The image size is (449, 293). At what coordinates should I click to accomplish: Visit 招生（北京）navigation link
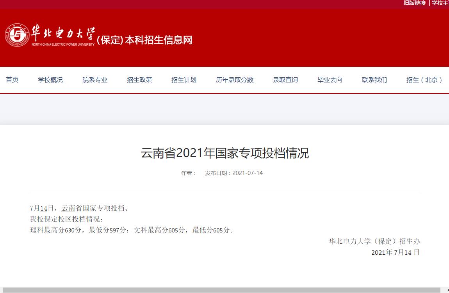424,80
